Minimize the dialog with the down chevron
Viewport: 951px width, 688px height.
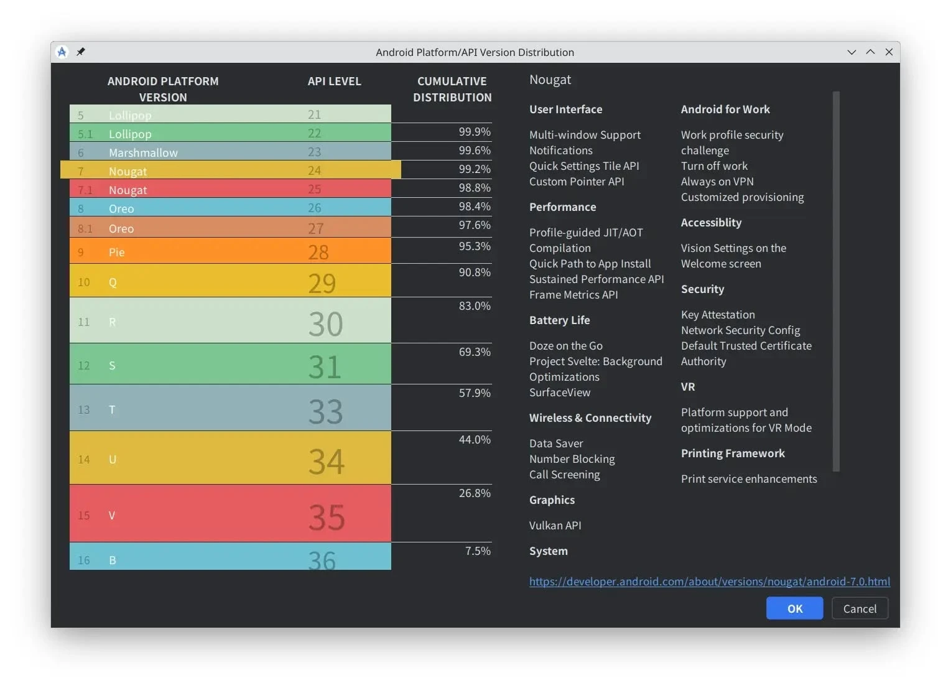tap(851, 52)
